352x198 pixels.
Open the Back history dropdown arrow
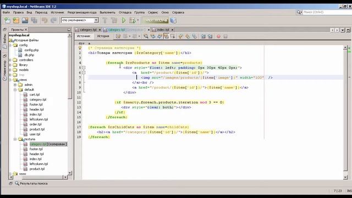pyautogui.click(x=130, y=36)
